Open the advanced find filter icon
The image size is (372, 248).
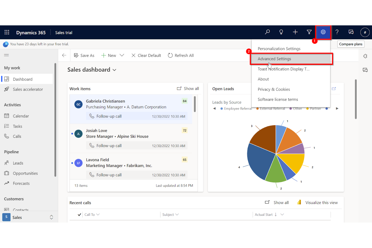(309, 32)
